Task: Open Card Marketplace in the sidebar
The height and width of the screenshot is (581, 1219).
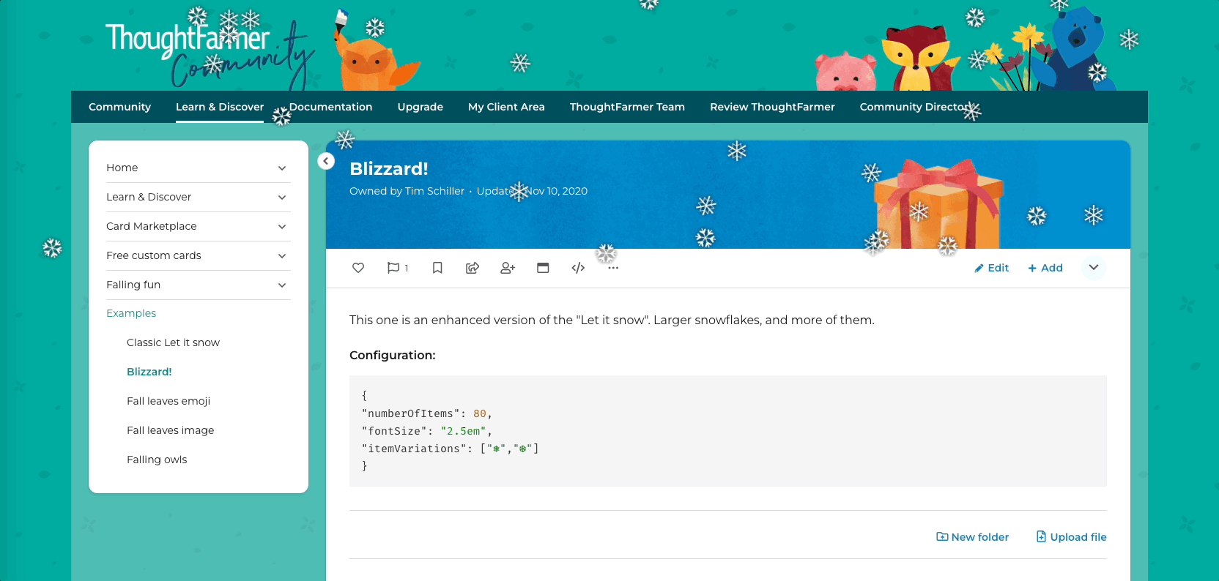Action: [x=152, y=226]
